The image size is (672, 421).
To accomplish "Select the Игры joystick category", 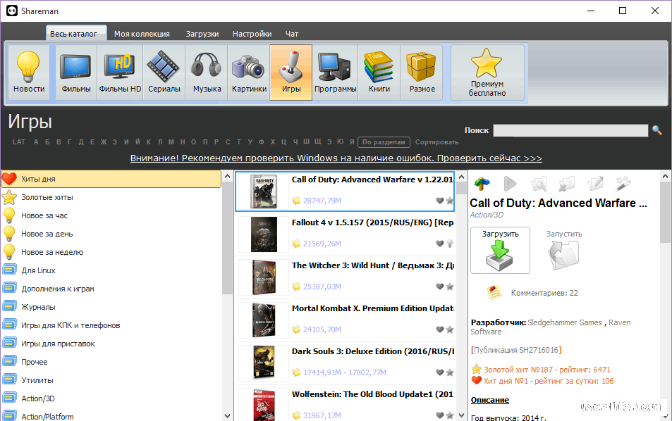I will click(x=291, y=73).
